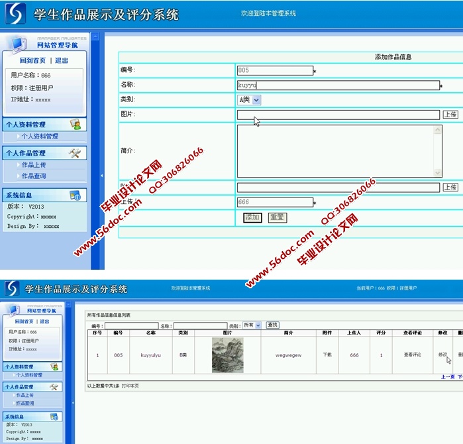Click the 名称 search field in the work list

click(201, 325)
